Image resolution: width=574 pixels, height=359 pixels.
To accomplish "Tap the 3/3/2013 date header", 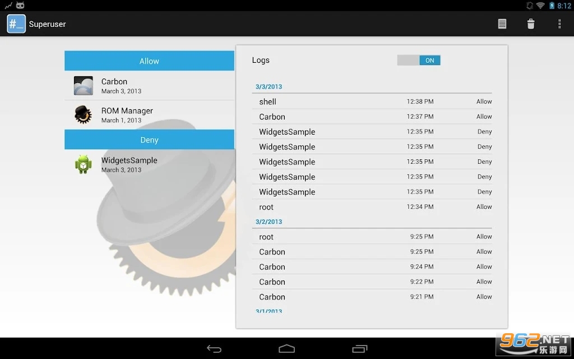I will [269, 87].
